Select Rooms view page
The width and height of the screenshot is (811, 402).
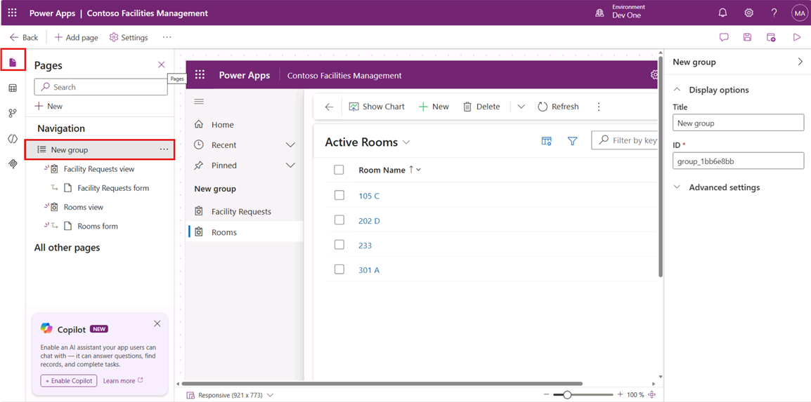coord(83,207)
